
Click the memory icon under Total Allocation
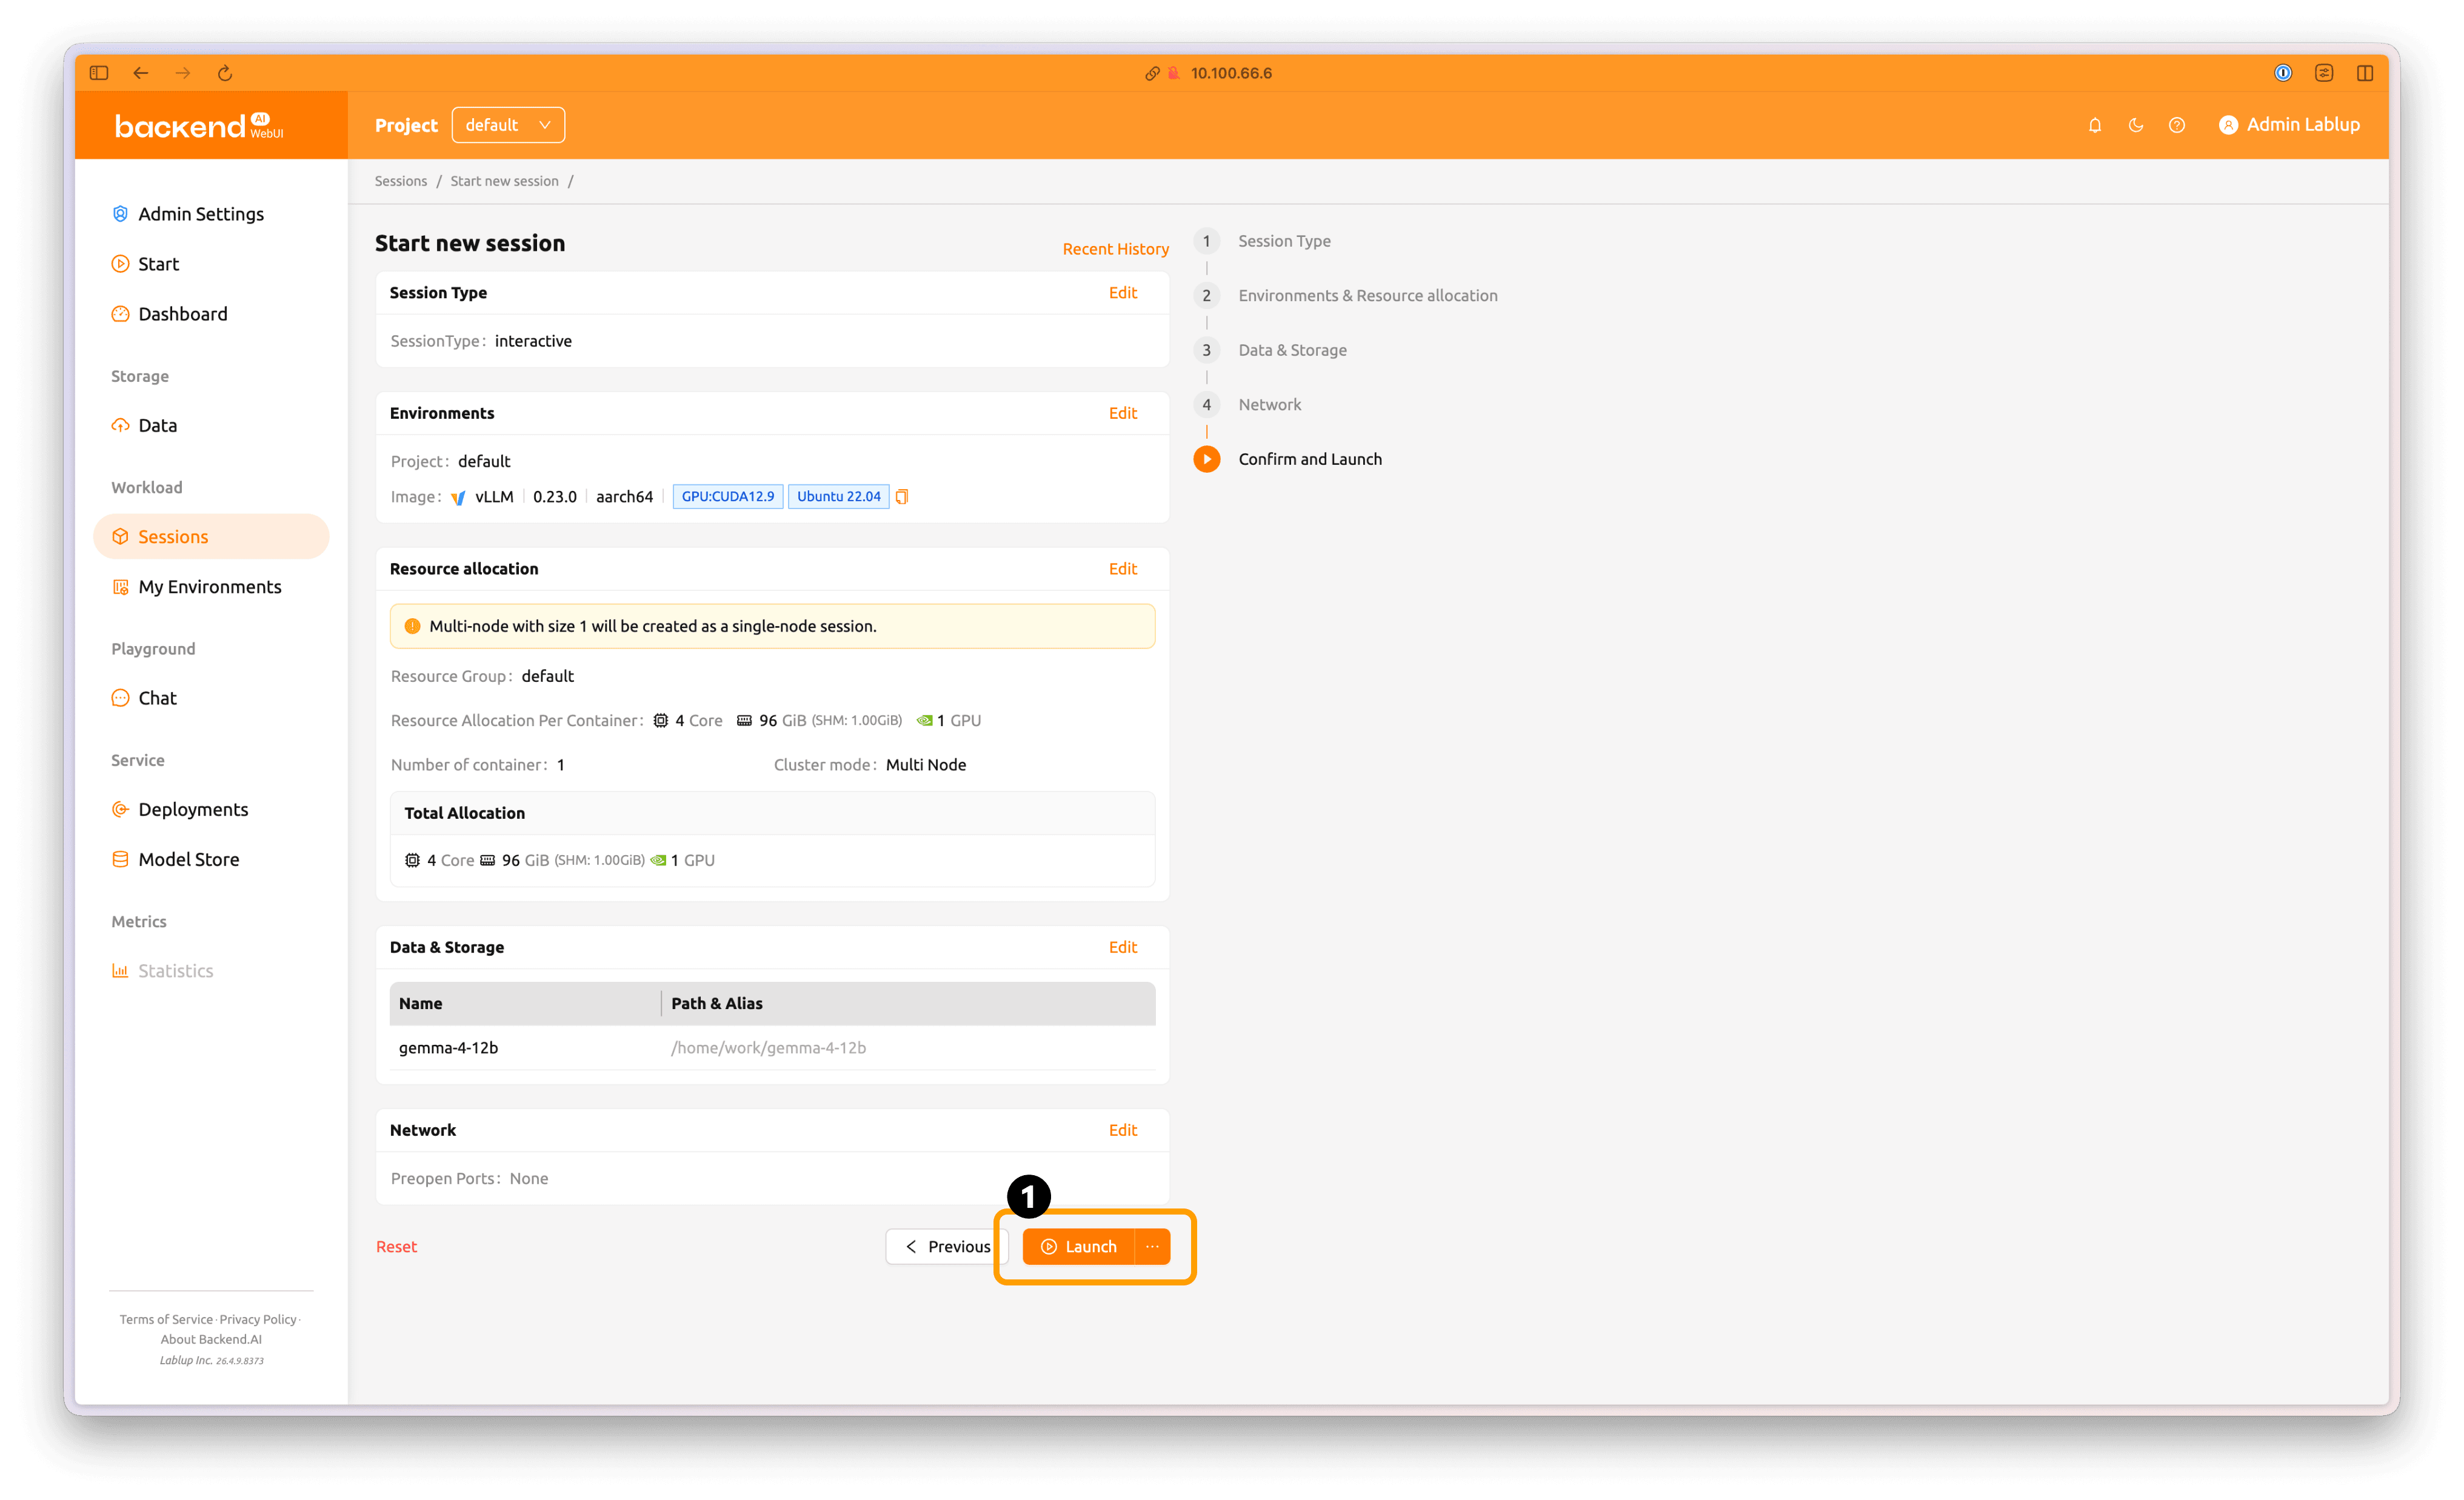[487, 860]
